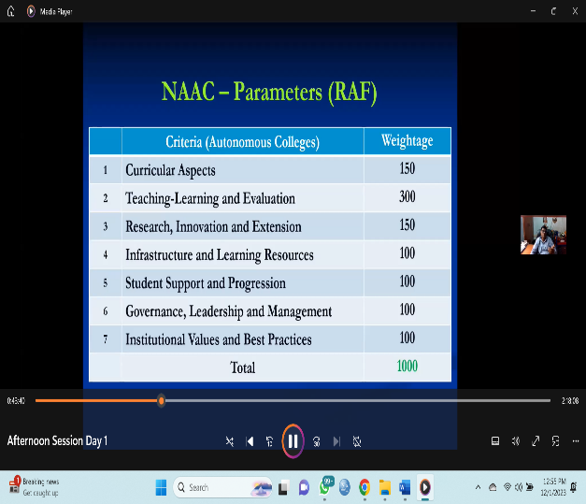Click total duration 2:18:08 label

pyautogui.click(x=570, y=401)
